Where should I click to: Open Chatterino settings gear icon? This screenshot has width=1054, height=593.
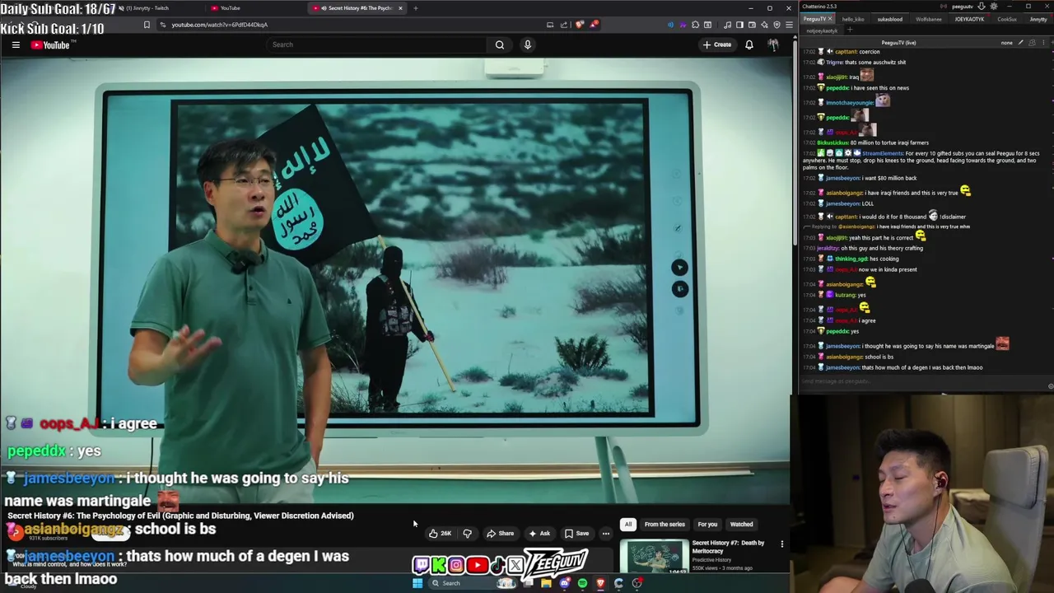994,7
